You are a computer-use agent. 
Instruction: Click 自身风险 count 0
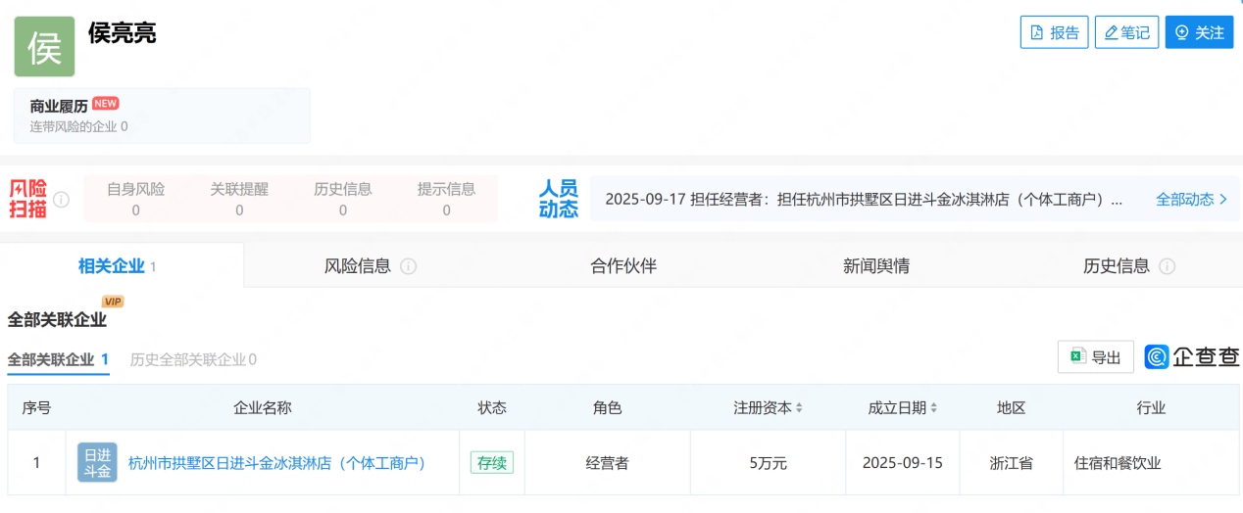tap(135, 210)
